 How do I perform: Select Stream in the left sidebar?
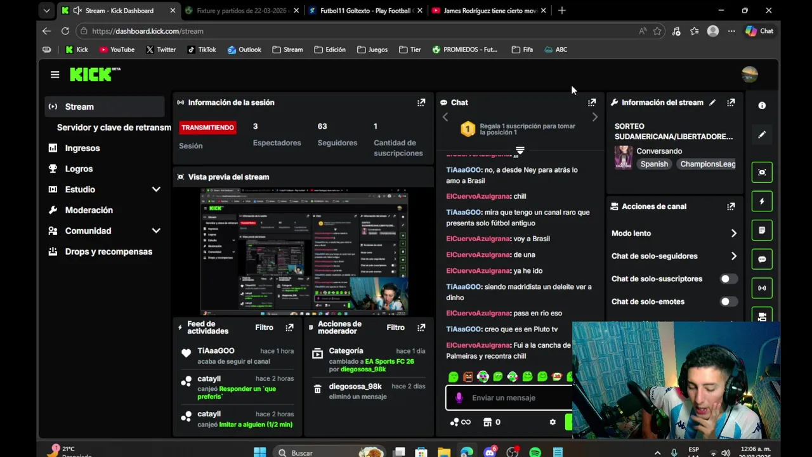(105, 107)
